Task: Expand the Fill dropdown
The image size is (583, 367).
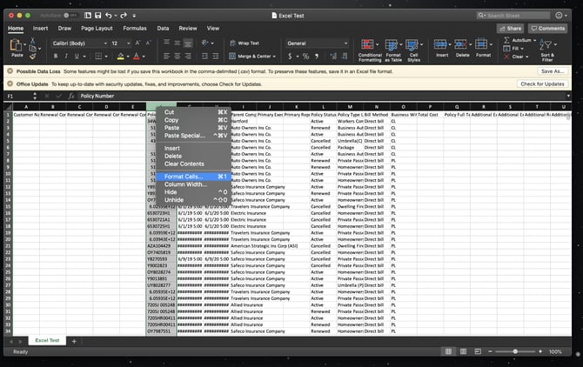Action: point(522,49)
